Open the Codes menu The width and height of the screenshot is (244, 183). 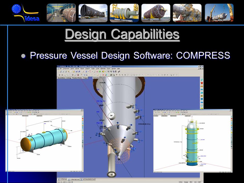93,68
